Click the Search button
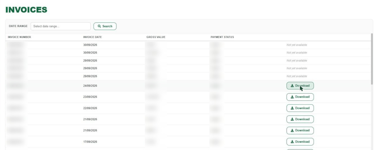The image size is (379, 150). pyautogui.click(x=105, y=26)
